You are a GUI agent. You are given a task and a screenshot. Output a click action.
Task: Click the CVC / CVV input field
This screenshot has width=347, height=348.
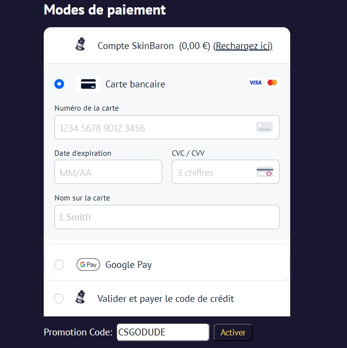coord(214,172)
